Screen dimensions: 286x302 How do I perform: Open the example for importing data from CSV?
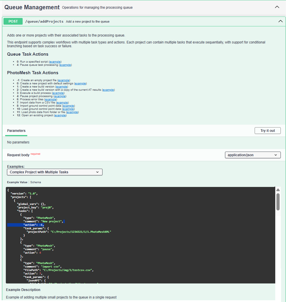pos(62,102)
